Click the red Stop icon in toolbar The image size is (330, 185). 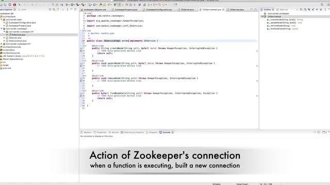14,5
